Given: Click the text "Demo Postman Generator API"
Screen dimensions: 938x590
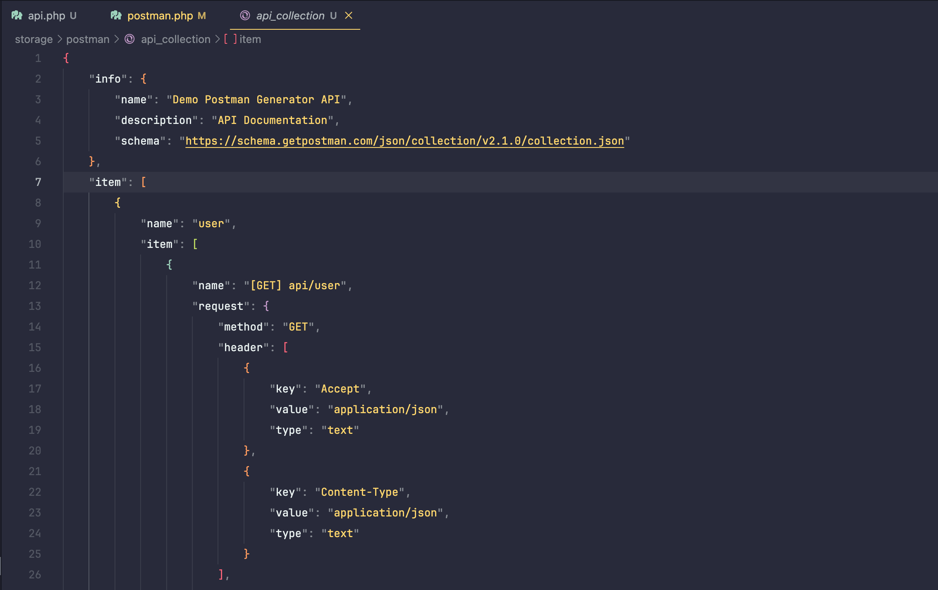Looking at the screenshot, I should pyautogui.click(x=256, y=100).
